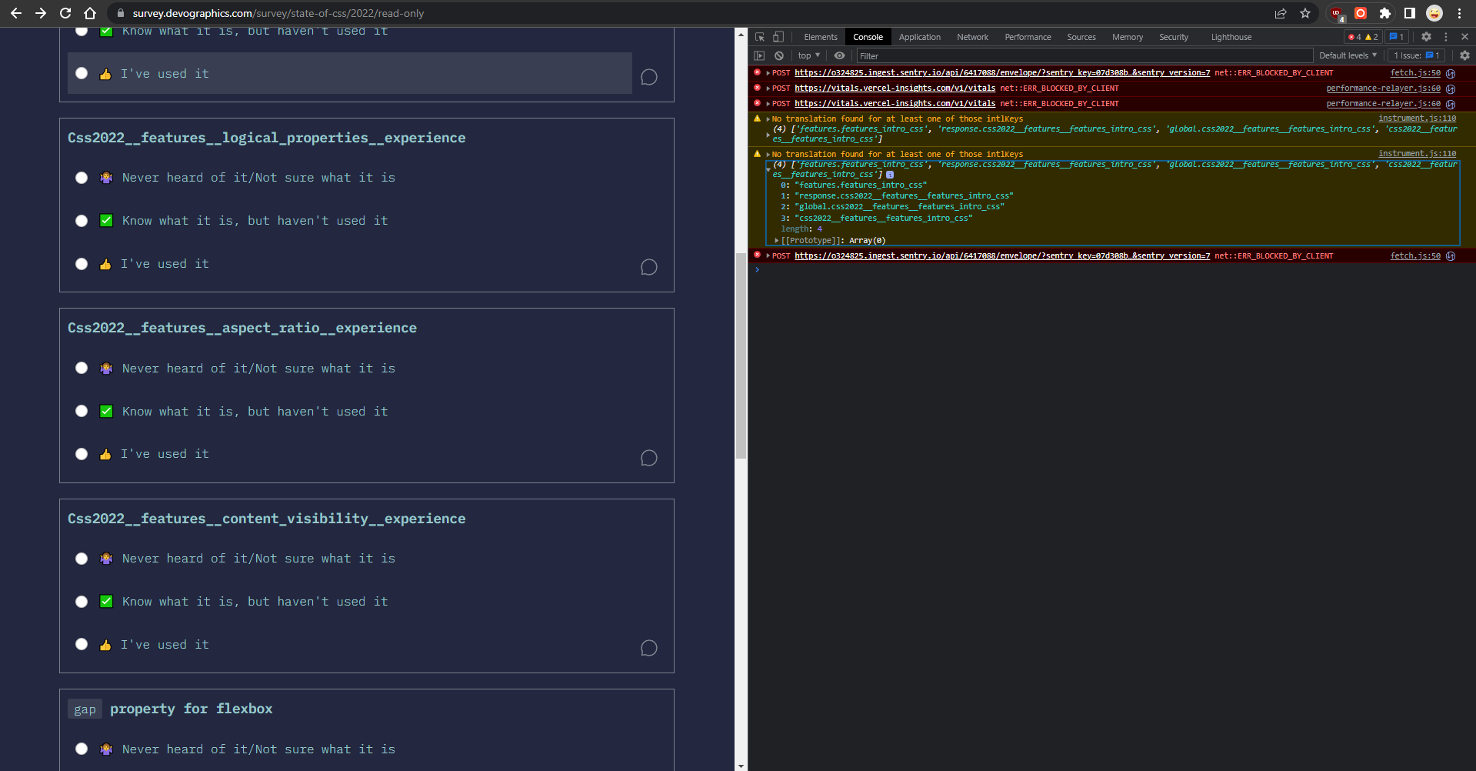This screenshot has width=1476, height=771.
Task: Select I've used it for content_visibility
Action: [x=82, y=644]
